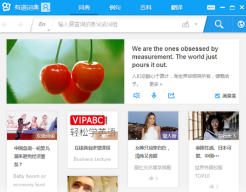Click the magnifier search button
Screen dimensions: 246x192
(219, 24)
